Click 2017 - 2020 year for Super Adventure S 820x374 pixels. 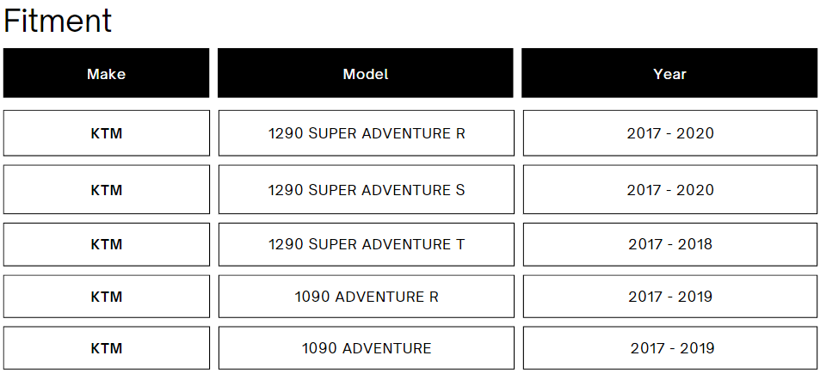[x=670, y=190]
